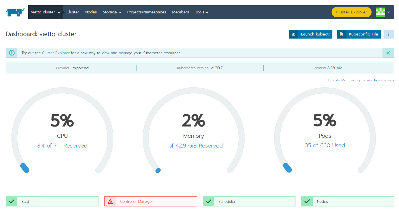Open the Storage dropdown menu

pyautogui.click(x=112, y=12)
